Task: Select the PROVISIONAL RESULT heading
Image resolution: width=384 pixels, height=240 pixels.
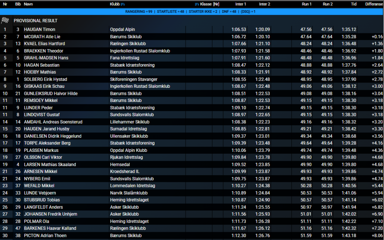Action: pos(36,21)
